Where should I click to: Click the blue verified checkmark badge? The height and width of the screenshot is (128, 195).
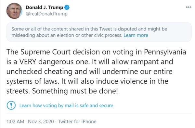(x=67, y=7)
